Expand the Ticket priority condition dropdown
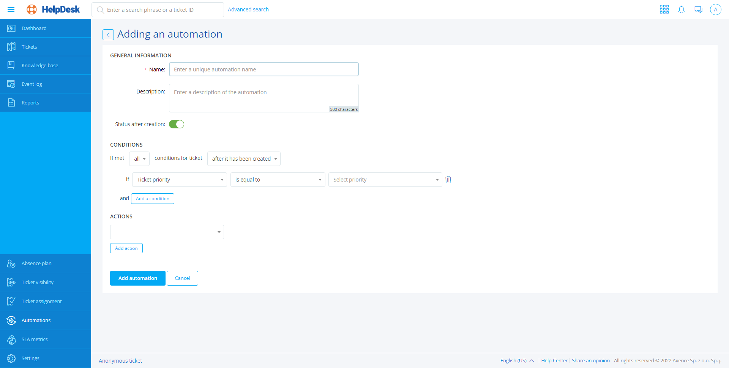Screen dimensions: 729x368 [x=179, y=180]
